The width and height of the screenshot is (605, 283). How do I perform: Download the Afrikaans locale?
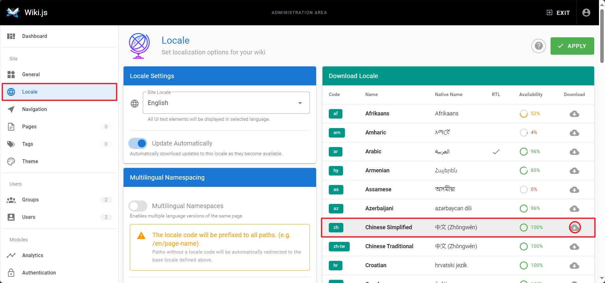[574, 114]
